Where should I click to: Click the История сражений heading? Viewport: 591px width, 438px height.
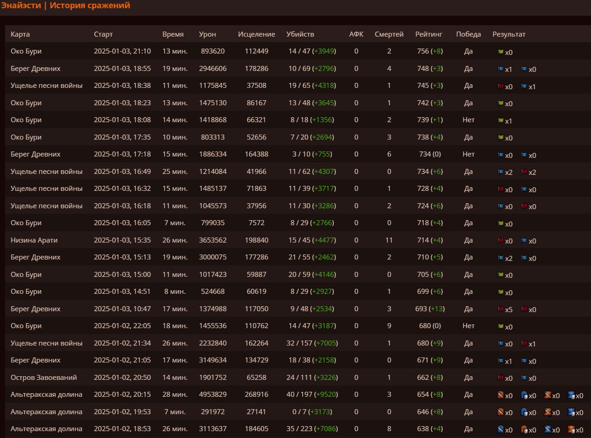click(90, 5)
